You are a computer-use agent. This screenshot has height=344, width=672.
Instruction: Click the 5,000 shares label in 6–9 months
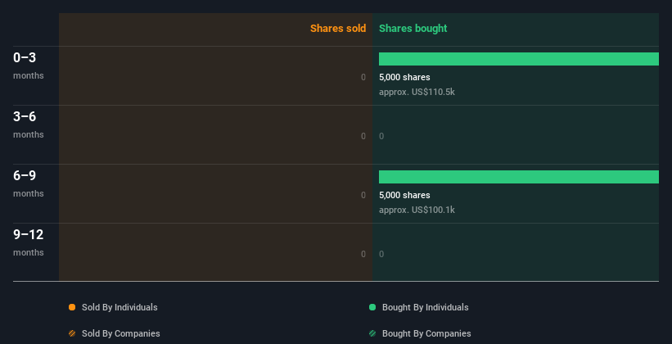point(404,195)
